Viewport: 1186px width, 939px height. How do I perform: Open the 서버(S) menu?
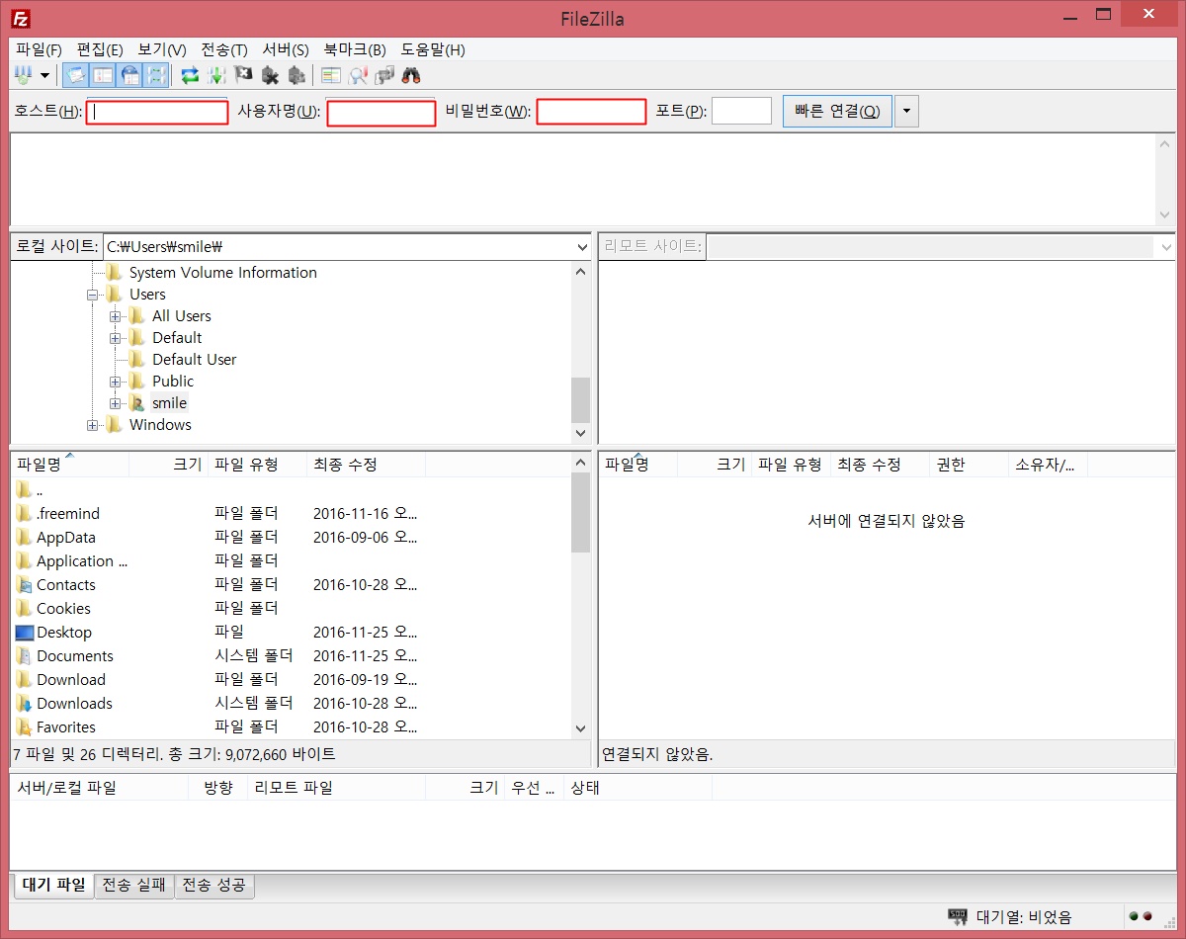point(286,49)
